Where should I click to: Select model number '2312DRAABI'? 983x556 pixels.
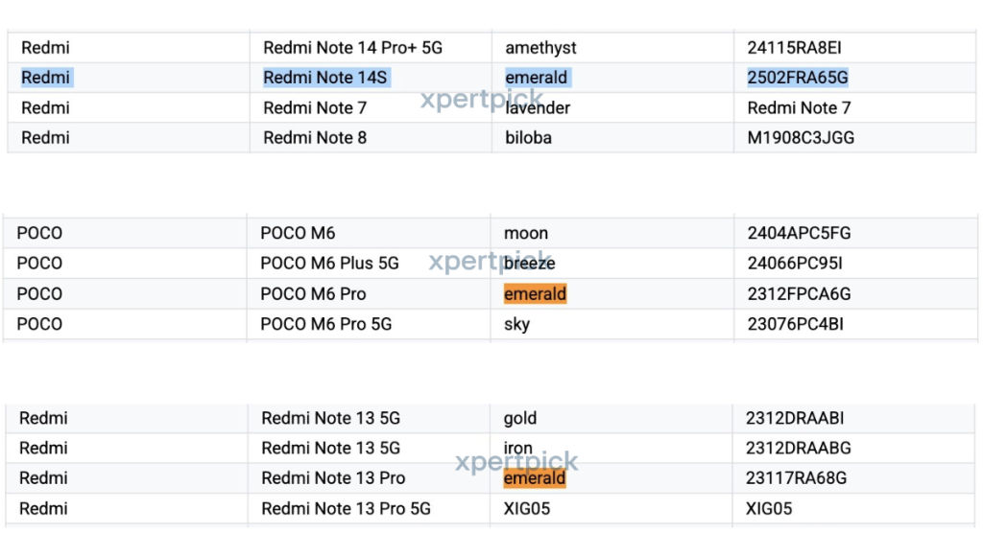[x=794, y=418]
